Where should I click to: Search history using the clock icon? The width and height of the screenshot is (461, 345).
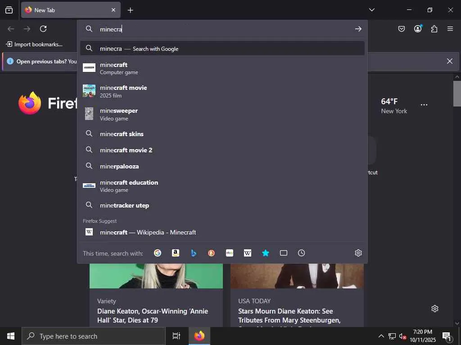coord(301,253)
